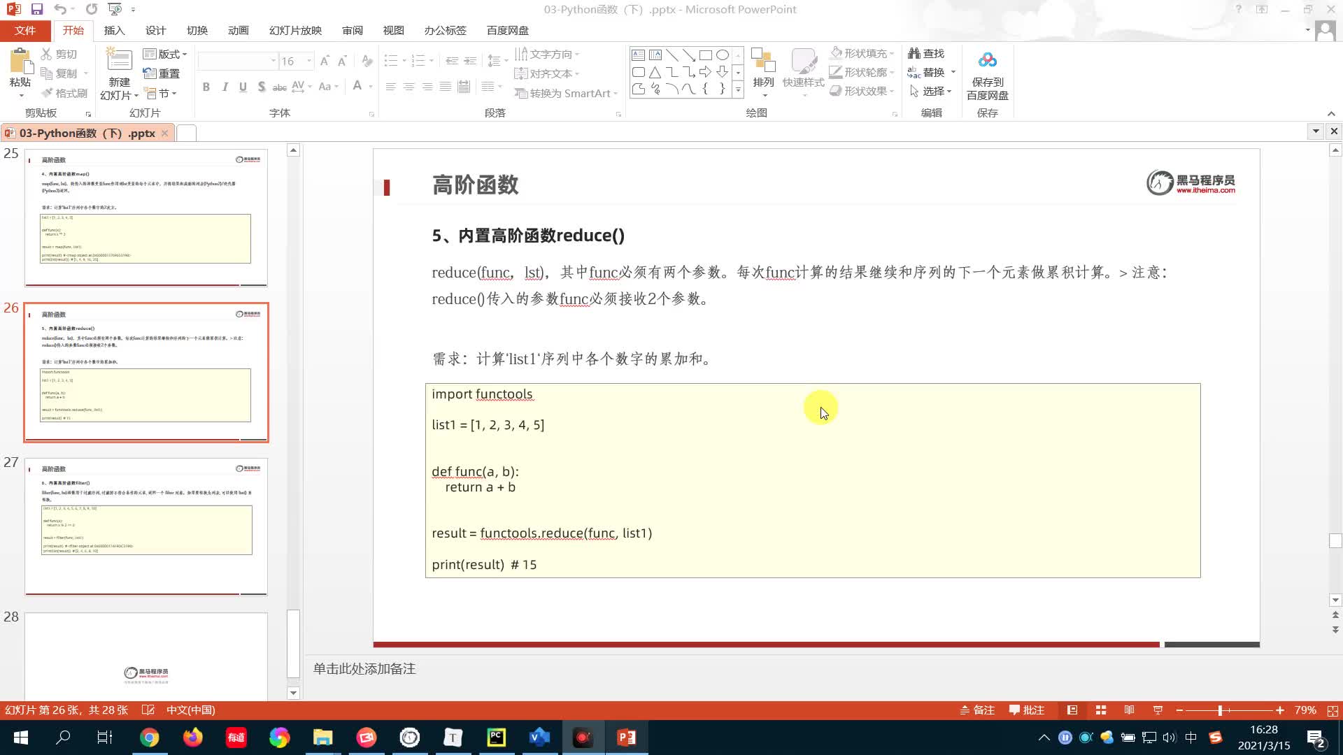This screenshot has width=1343, height=755.
Task: Click Align Text (对齐文本) button
Action: 546,73
